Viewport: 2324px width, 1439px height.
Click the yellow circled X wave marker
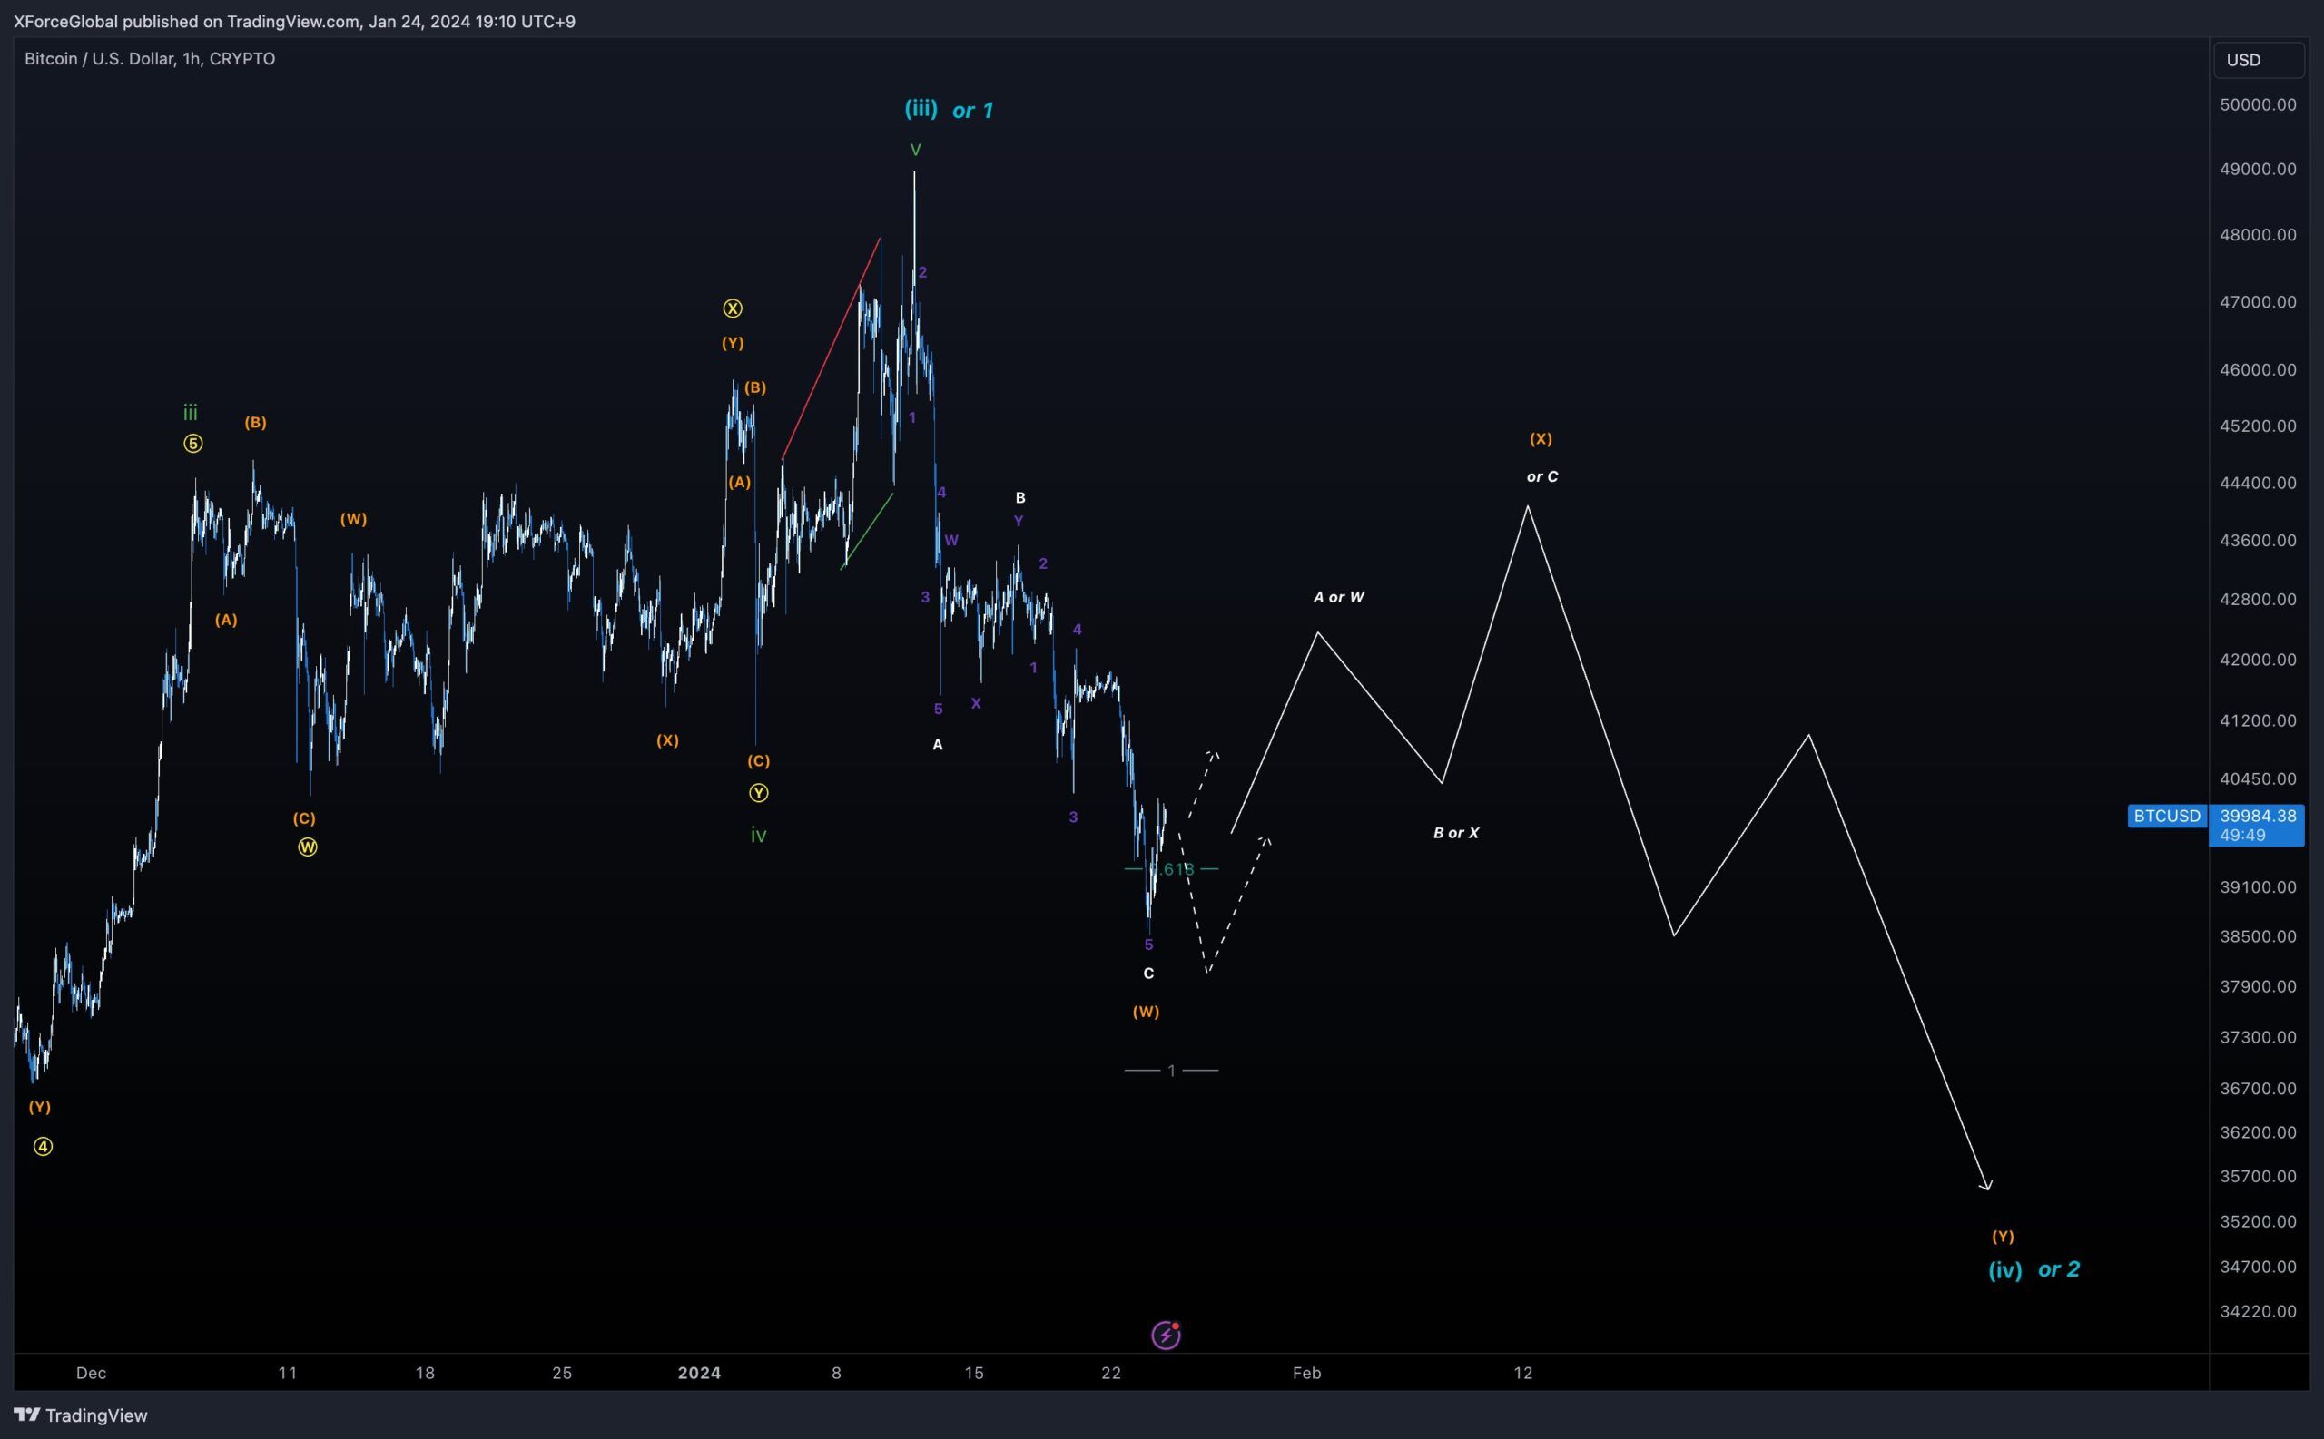pos(732,308)
